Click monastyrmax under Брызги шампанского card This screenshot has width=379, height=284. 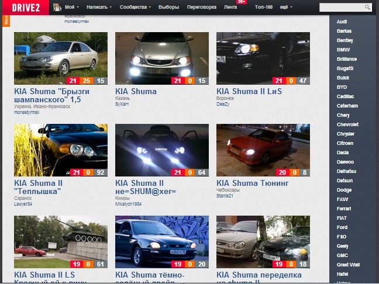[x=26, y=112]
